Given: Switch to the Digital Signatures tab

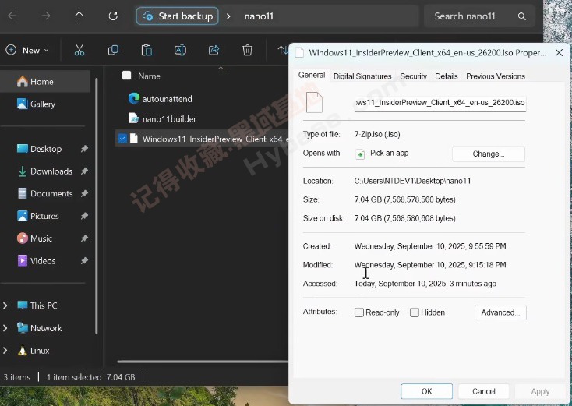Looking at the screenshot, I should pos(362,76).
